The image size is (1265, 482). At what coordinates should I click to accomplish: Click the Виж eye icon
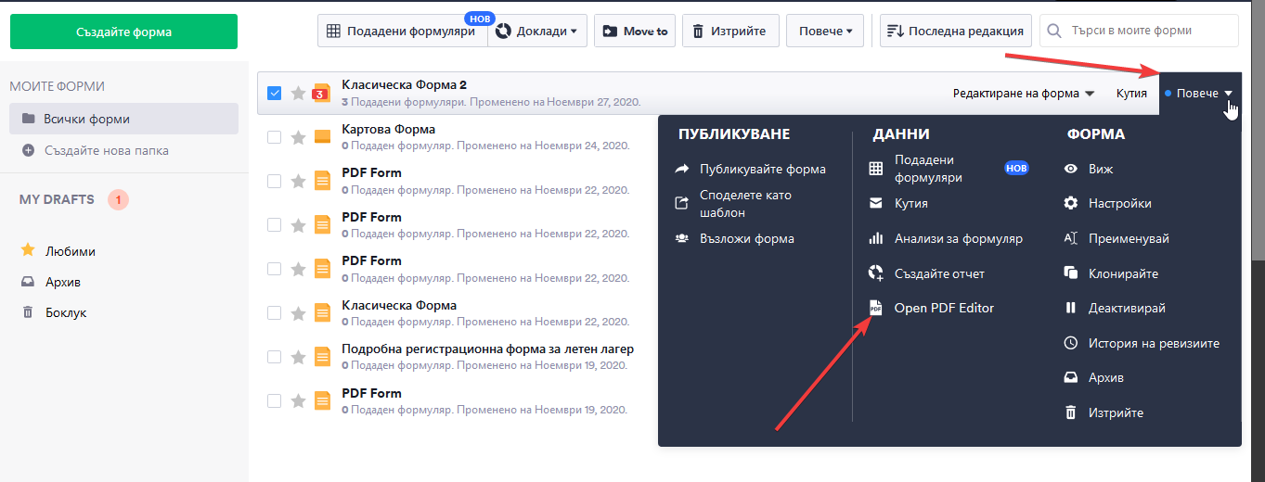click(1071, 169)
